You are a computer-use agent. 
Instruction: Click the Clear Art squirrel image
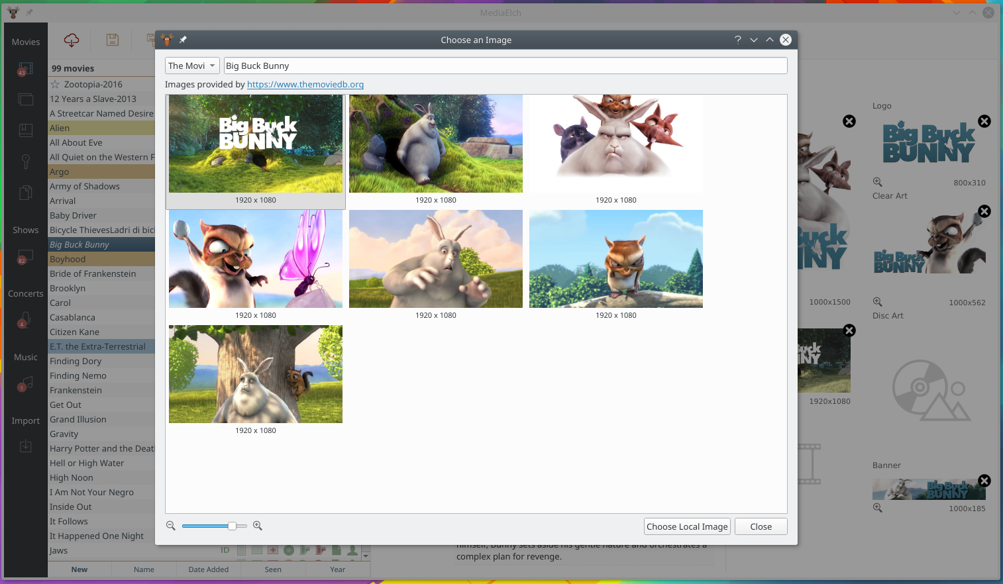click(929, 243)
